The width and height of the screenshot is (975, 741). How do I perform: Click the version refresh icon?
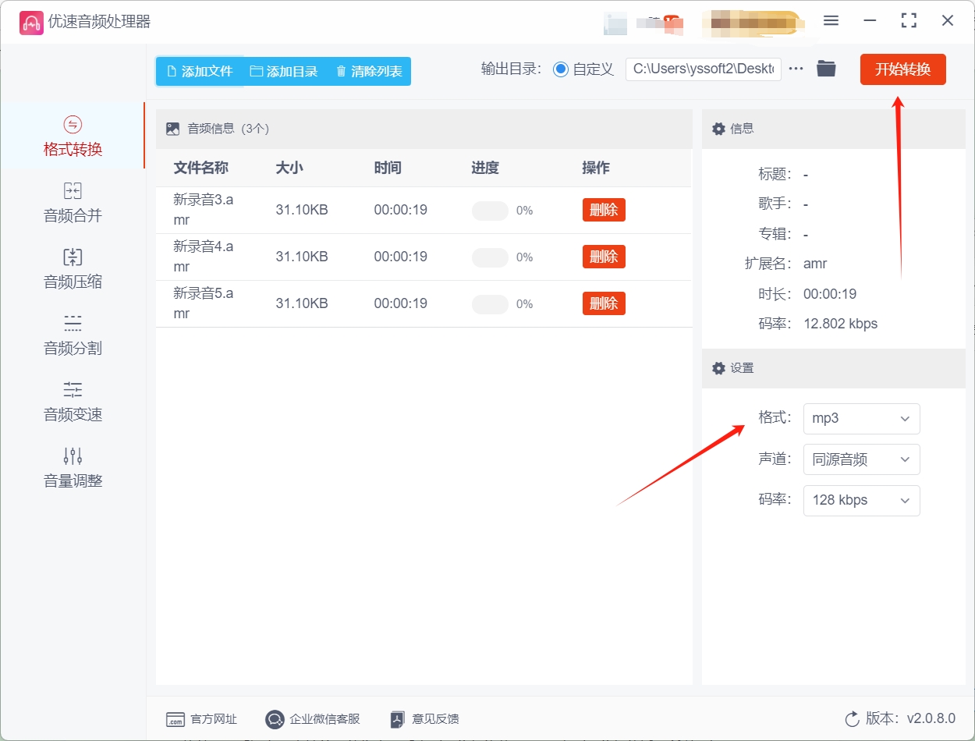pos(852,718)
